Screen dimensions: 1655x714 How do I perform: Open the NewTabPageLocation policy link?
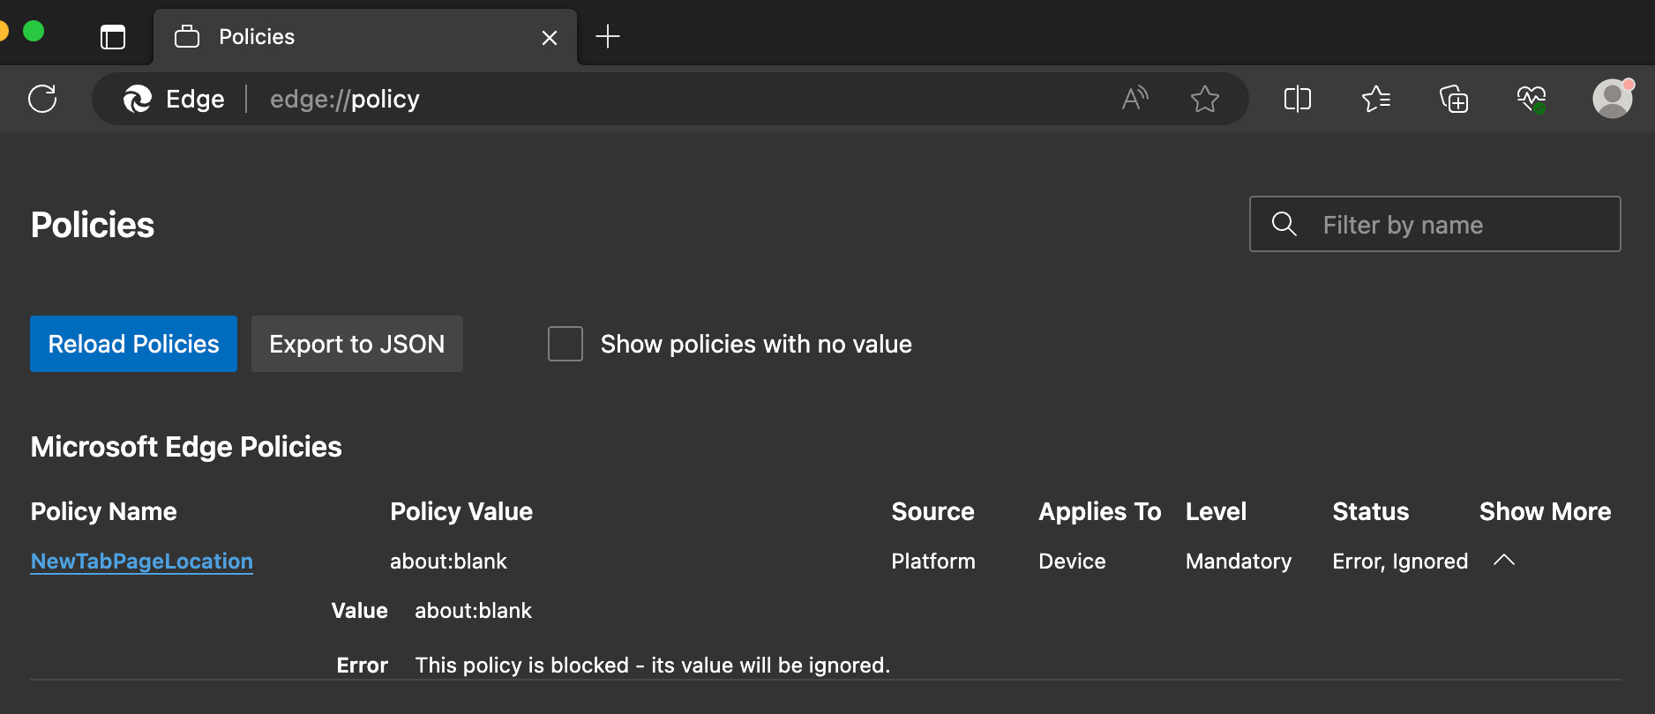(x=141, y=562)
